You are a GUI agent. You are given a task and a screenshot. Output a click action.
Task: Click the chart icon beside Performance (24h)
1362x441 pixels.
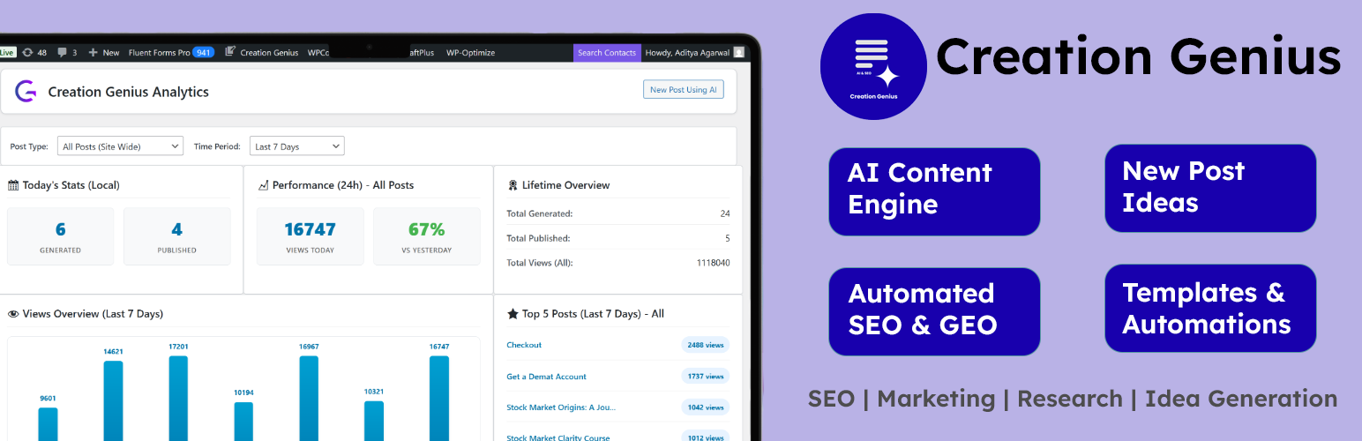point(263,185)
